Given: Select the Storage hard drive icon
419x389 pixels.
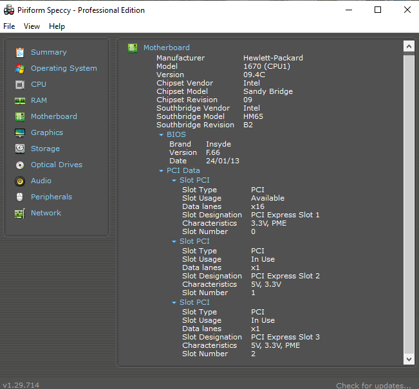Looking at the screenshot, I should click(x=19, y=149).
